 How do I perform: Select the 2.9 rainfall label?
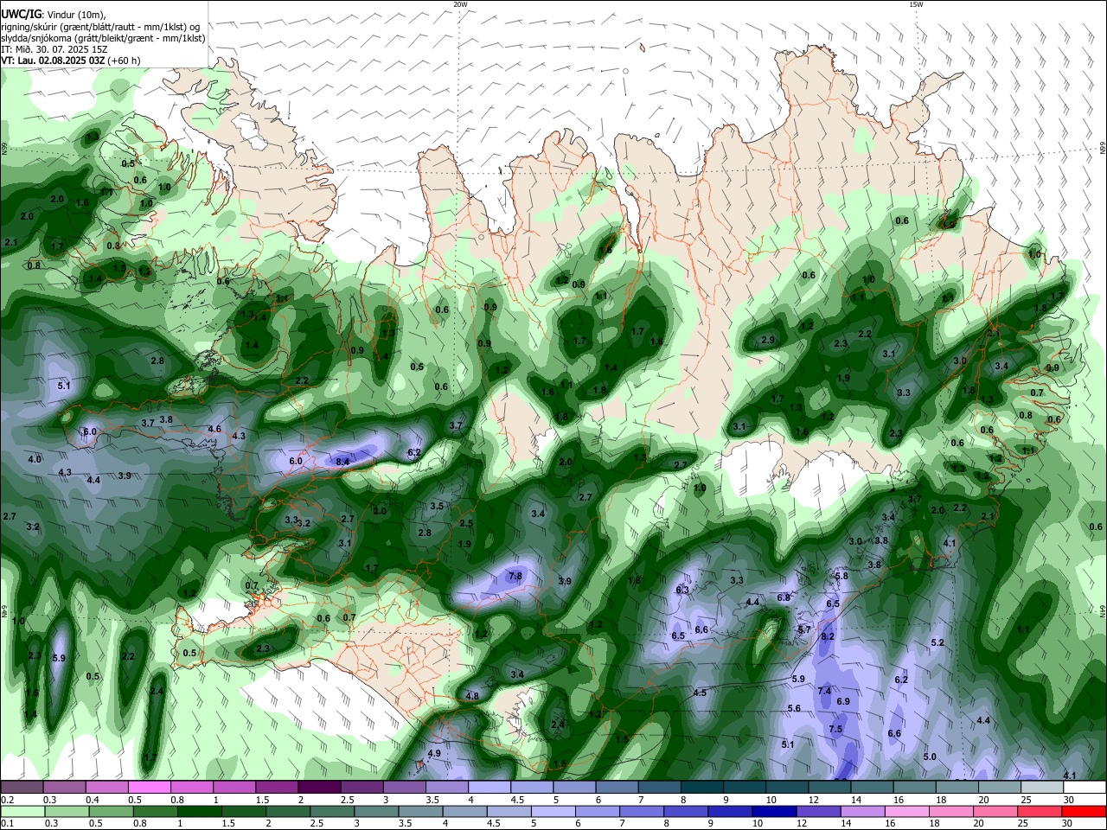click(768, 340)
